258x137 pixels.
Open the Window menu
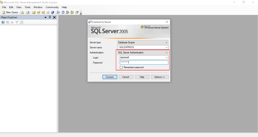38,7
